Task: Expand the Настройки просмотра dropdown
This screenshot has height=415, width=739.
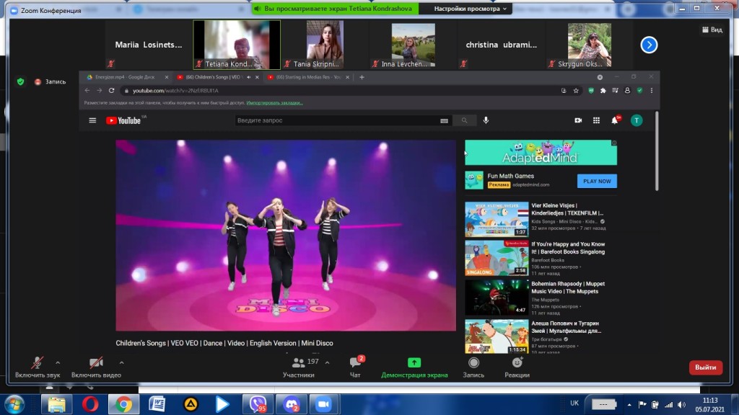Action: [470, 9]
